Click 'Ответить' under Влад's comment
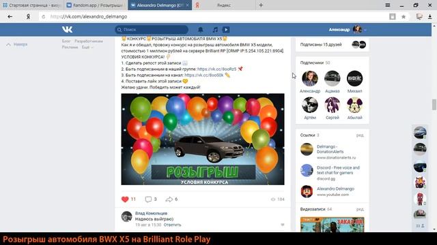This screenshot has width=437, height=245. click(172, 225)
